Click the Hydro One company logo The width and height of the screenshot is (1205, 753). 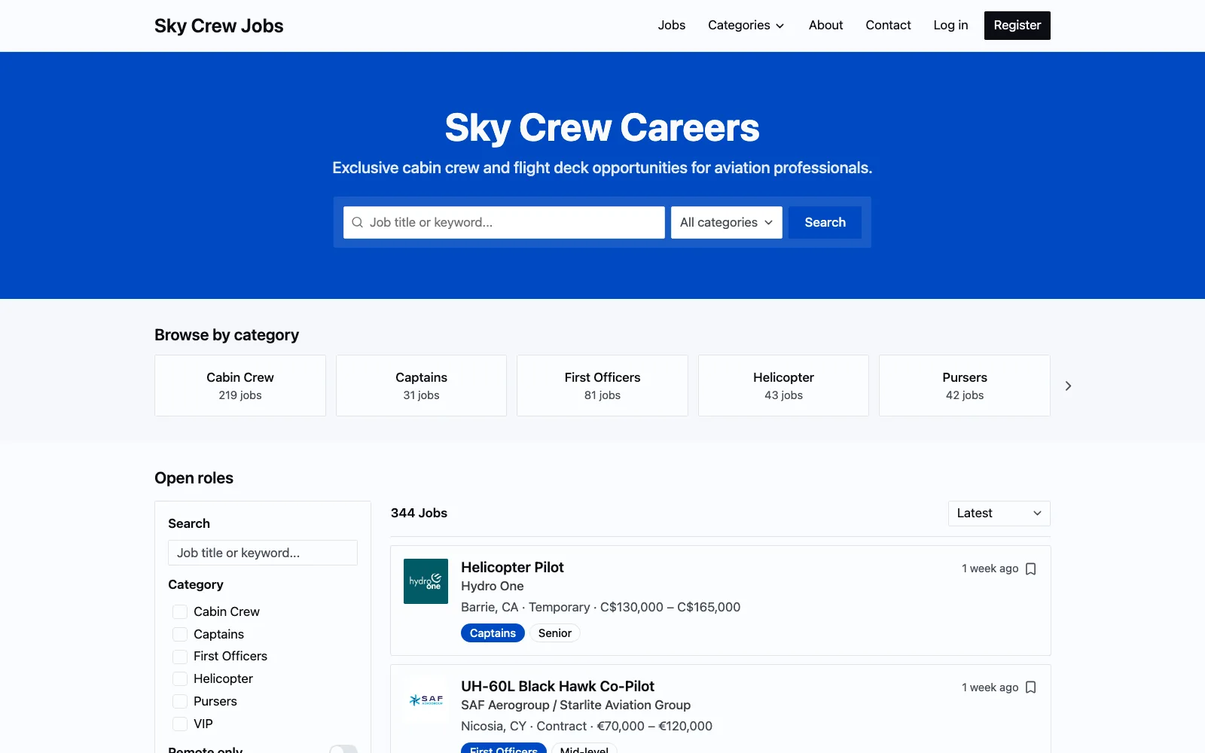pyautogui.click(x=426, y=581)
